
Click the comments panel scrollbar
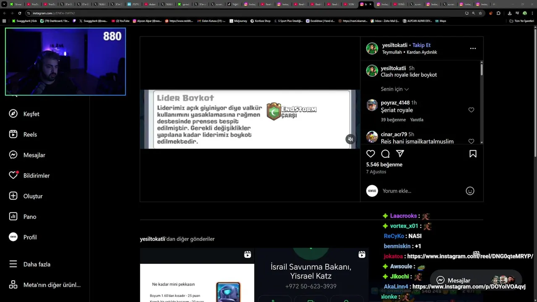tap(482, 69)
